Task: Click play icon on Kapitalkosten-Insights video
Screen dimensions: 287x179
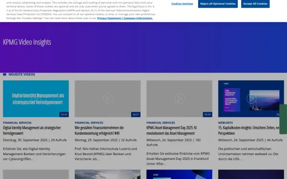Action: tap(251, 99)
